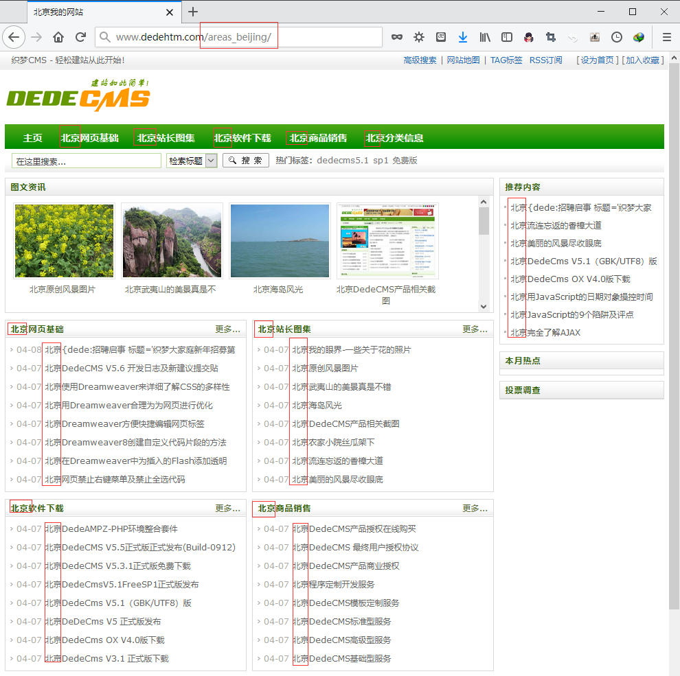Click the image gallery scroll up arrow
This screenshot has height=676, width=680.
pyautogui.click(x=484, y=202)
